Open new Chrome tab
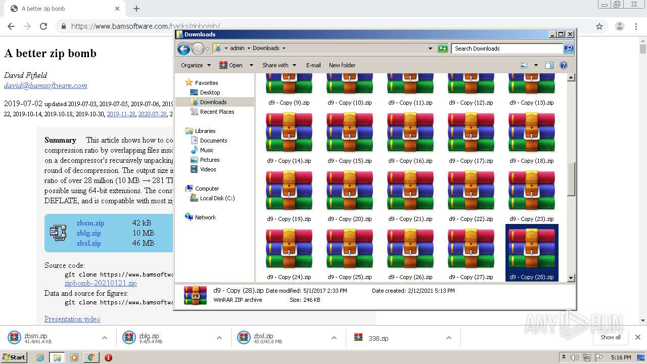The width and height of the screenshot is (647, 364). (x=136, y=9)
